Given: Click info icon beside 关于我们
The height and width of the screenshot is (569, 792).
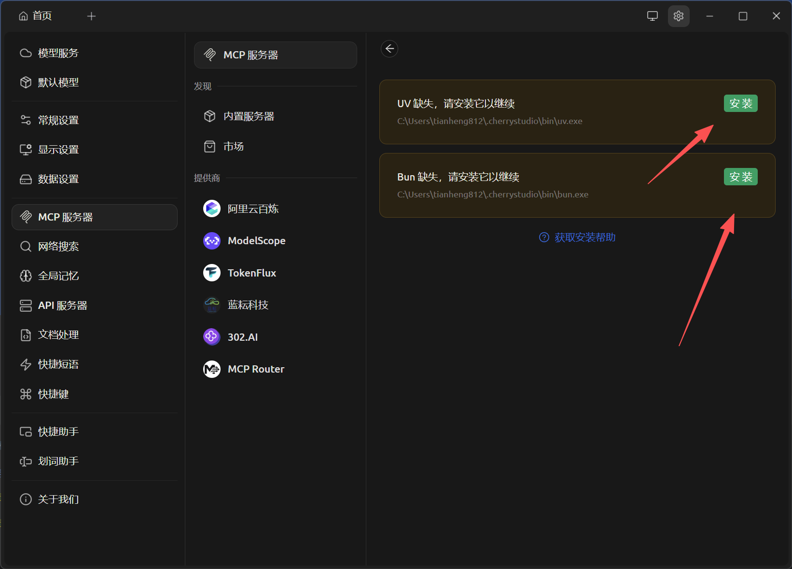Looking at the screenshot, I should pyautogui.click(x=26, y=499).
